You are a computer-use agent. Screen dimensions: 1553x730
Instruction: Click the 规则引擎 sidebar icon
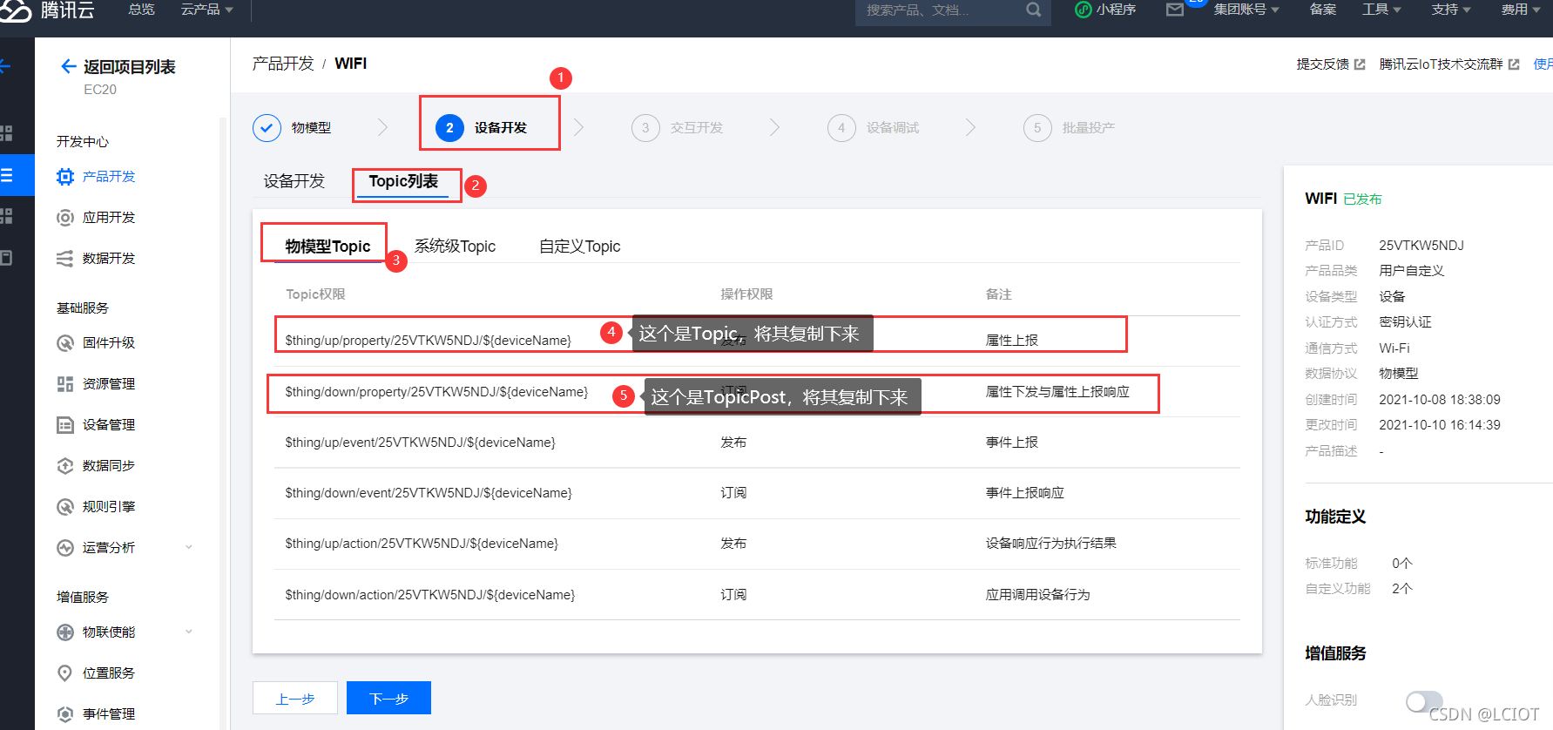click(x=65, y=507)
